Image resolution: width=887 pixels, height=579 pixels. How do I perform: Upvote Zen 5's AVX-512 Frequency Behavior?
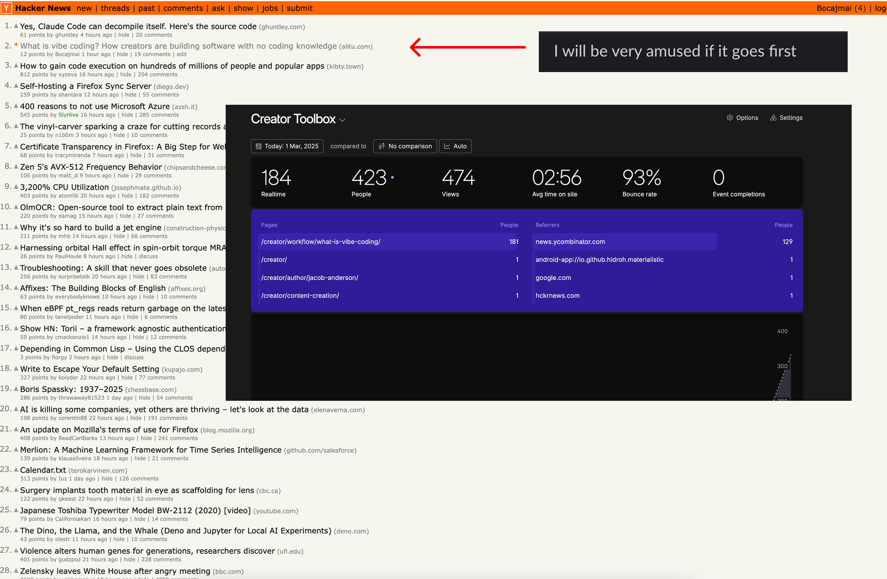coord(16,167)
